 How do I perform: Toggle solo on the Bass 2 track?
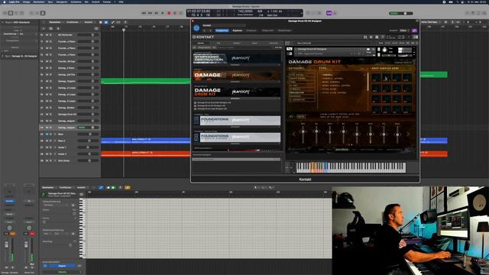click(50, 141)
